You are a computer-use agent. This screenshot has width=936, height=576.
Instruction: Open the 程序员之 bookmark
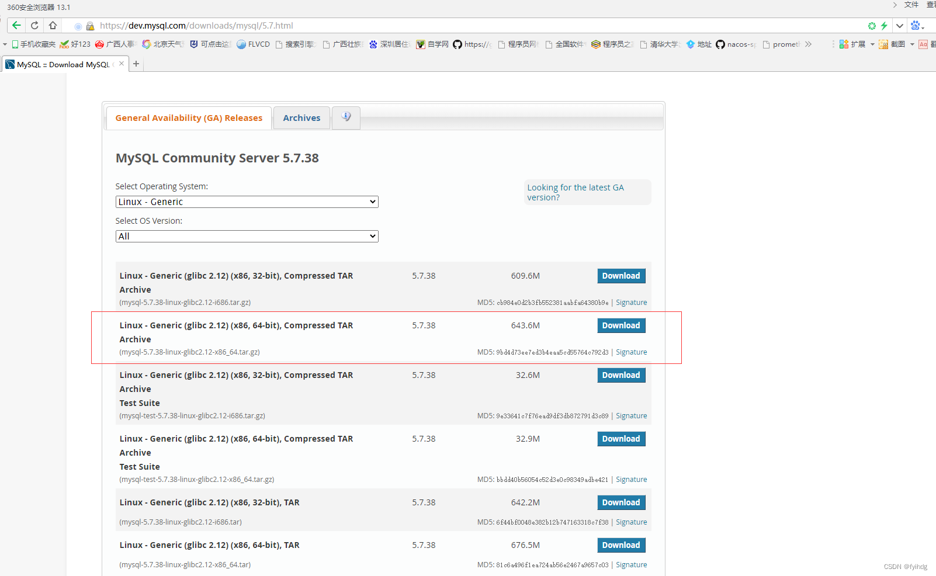pyautogui.click(x=612, y=44)
